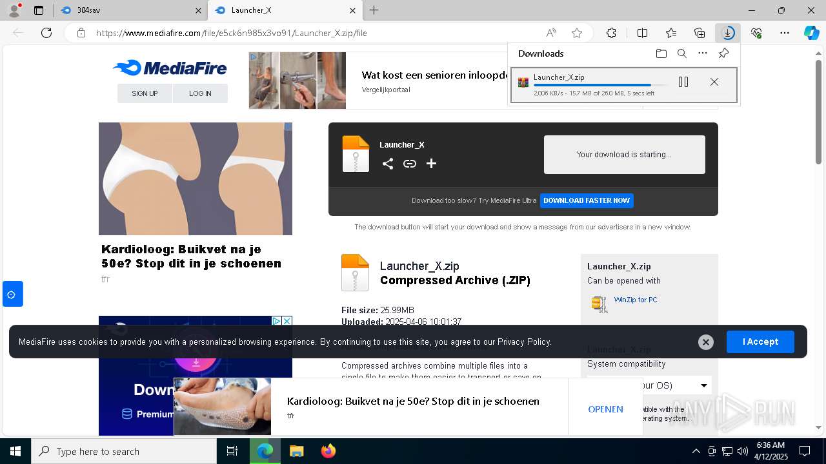Click the taskbar search box
The width and height of the screenshot is (826, 464).
pos(124,451)
